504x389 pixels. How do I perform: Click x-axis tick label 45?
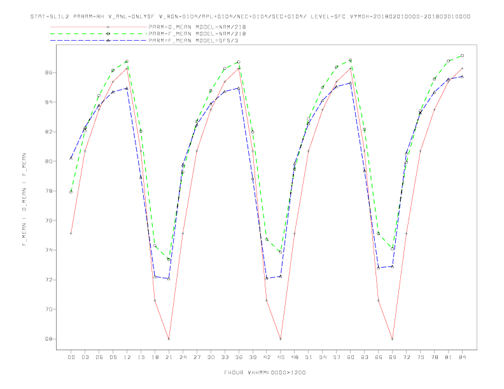pyautogui.click(x=281, y=357)
